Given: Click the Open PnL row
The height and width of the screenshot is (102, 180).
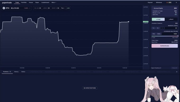Looking at the screenshot, I should (164, 14).
